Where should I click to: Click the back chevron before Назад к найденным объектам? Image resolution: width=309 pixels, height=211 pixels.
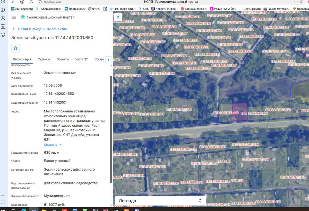(x=14, y=29)
